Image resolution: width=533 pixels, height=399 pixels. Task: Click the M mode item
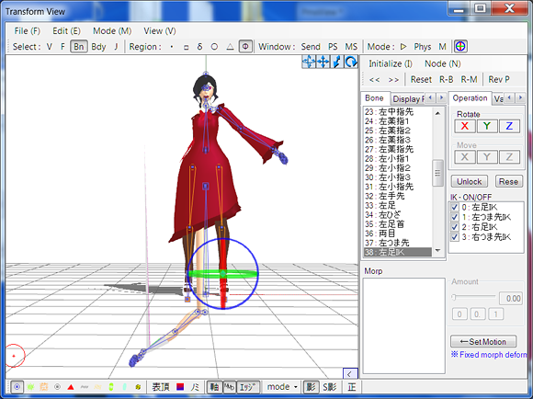coord(442,47)
